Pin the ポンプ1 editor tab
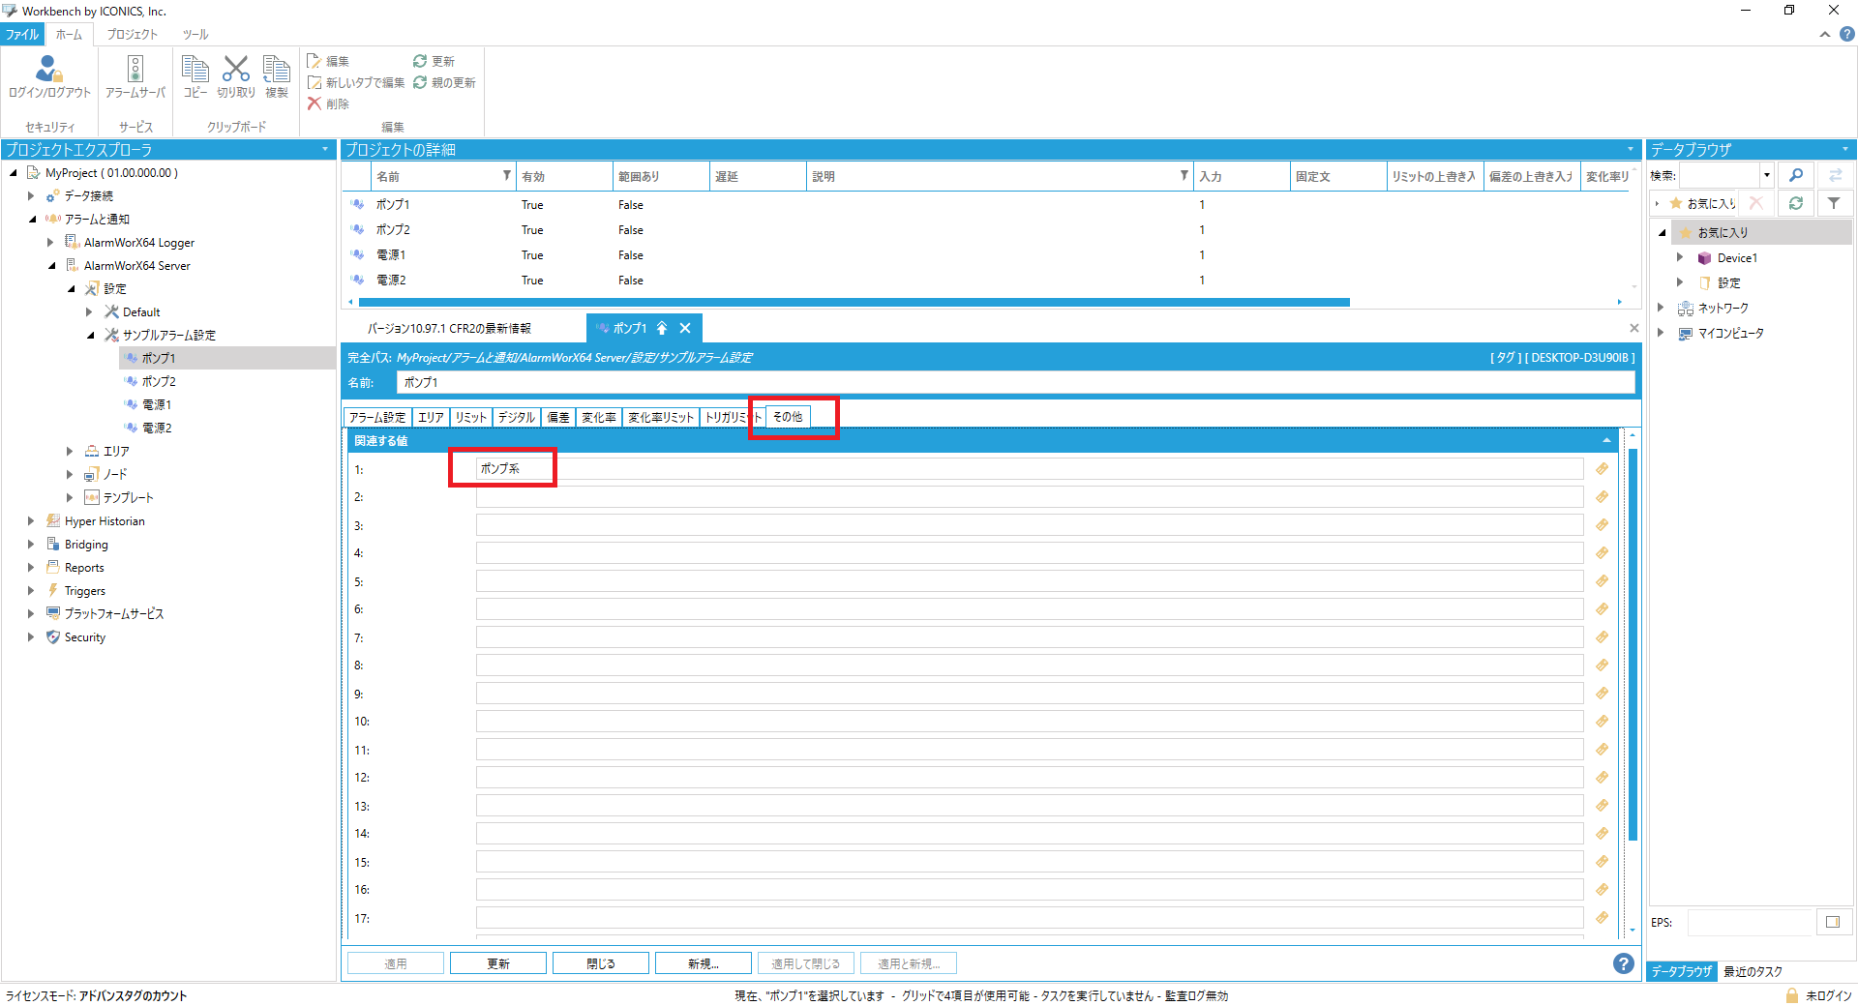This screenshot has width=1858, height=1006. coord(662,328)
